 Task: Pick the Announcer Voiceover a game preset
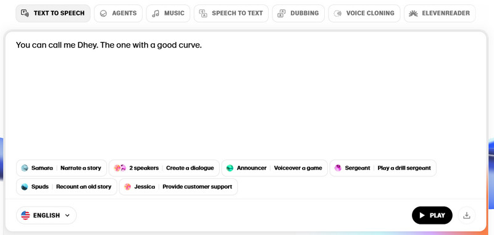pos(274,168)
